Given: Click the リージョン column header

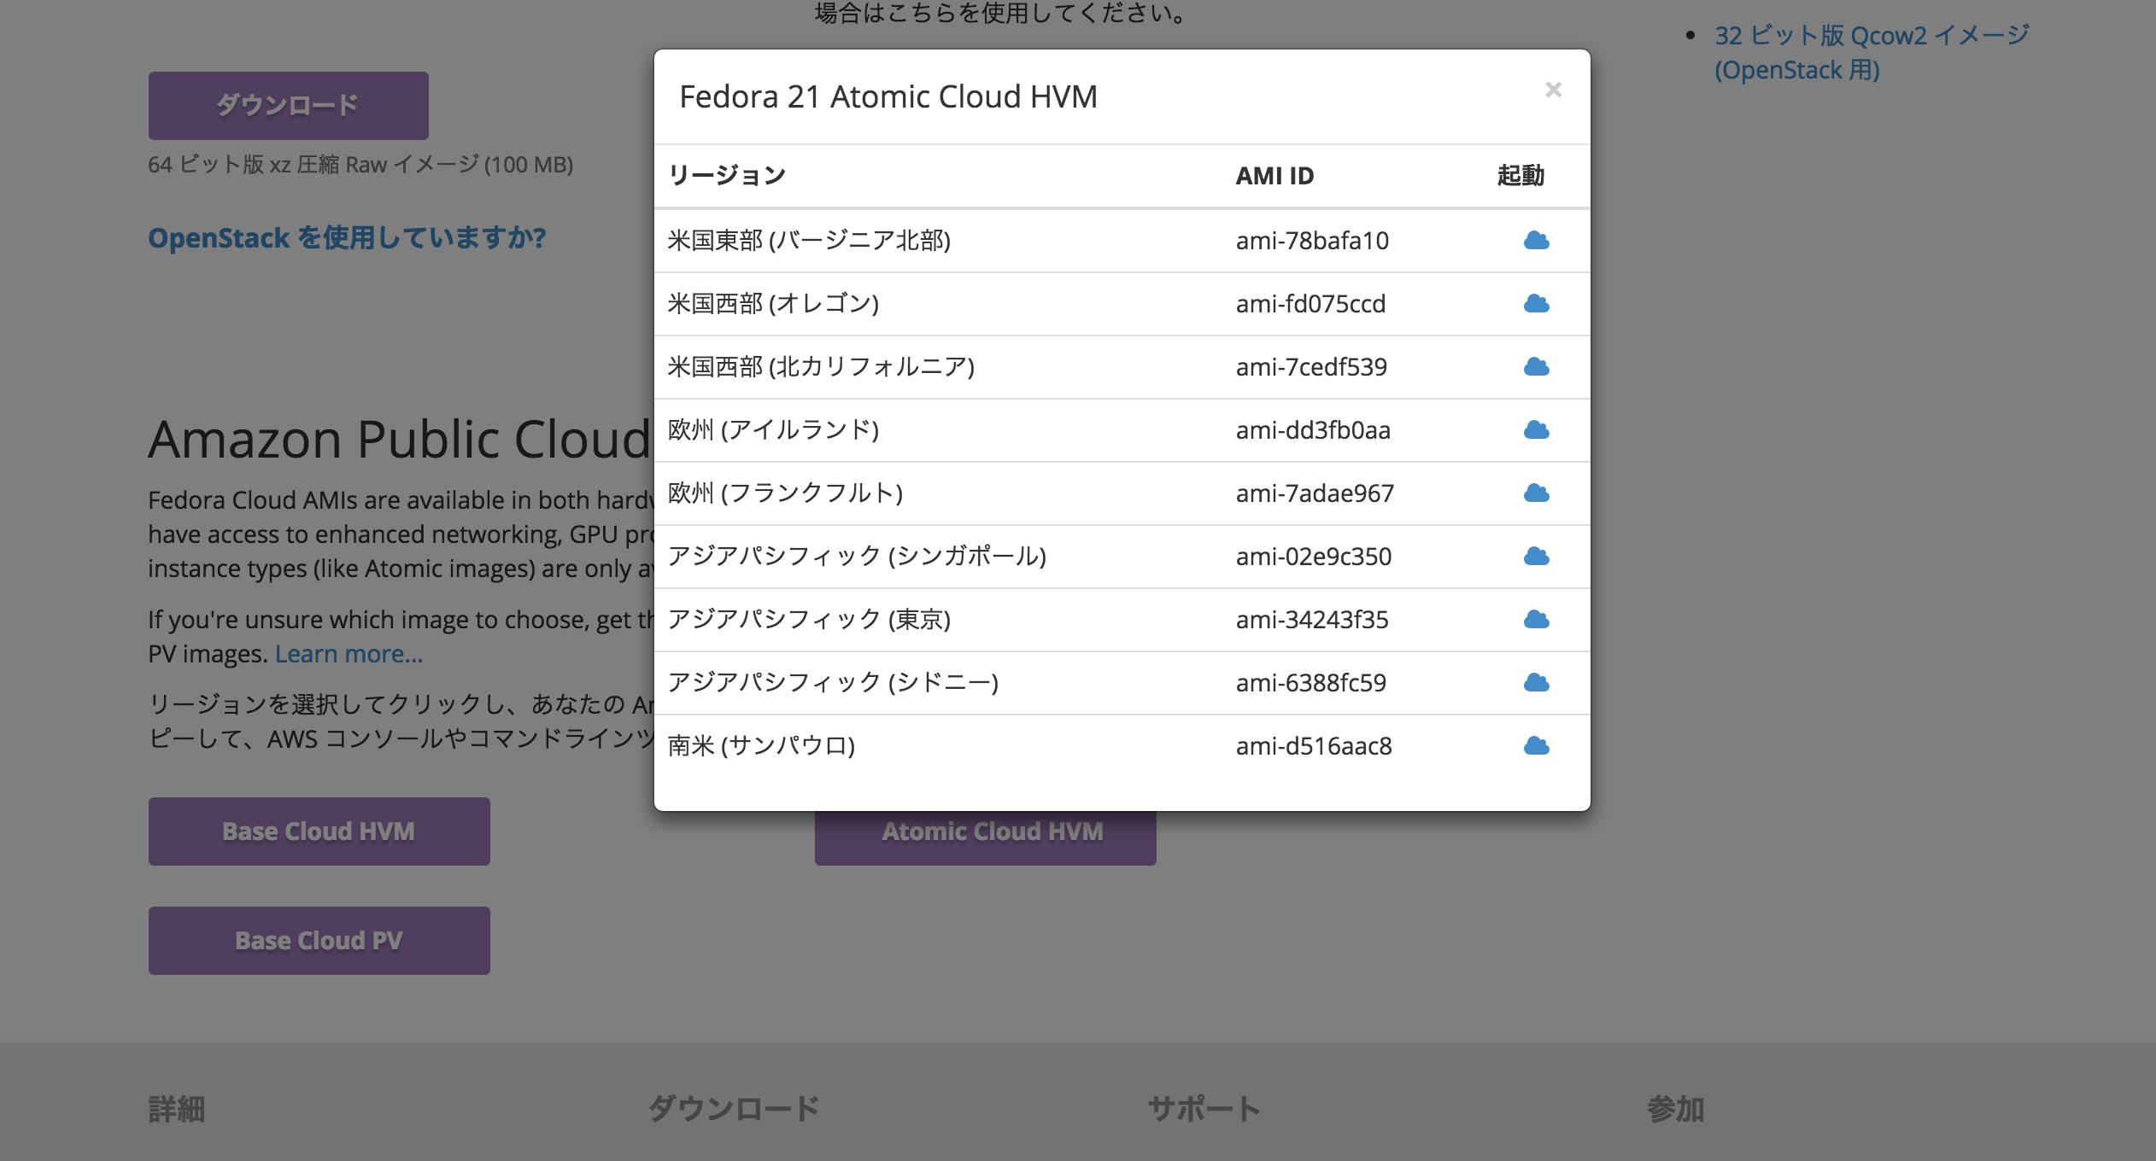Looking at the screenshot, I should click(727, 176).
